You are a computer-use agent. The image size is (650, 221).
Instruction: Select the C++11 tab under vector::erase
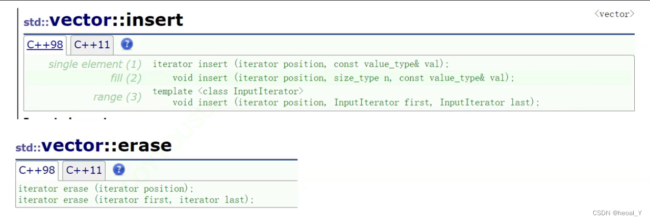coord(84,170)
